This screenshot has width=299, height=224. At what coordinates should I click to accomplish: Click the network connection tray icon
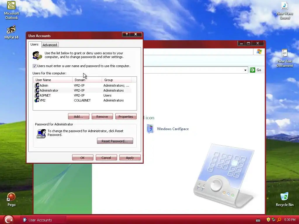274,220
